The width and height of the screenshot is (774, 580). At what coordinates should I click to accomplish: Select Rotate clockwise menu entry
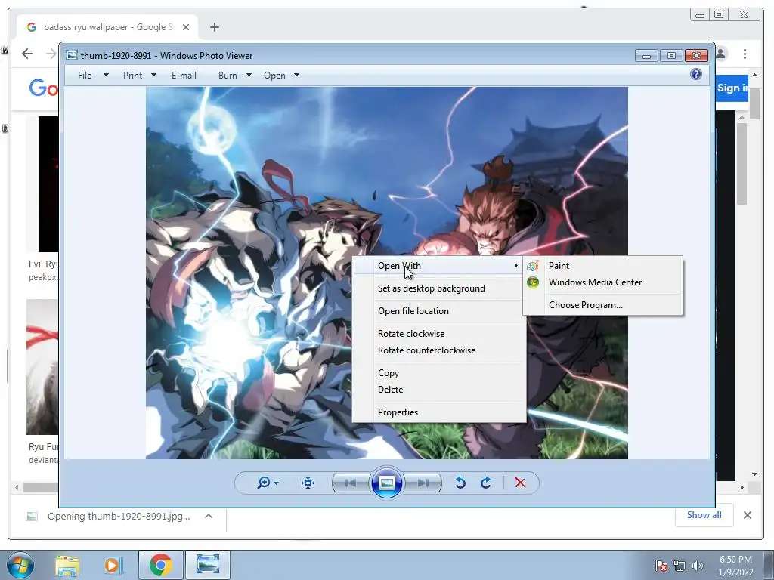[x=438, y=334]
